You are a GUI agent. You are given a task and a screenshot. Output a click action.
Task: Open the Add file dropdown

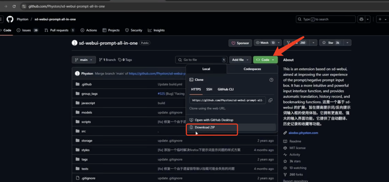click(240, 60)
